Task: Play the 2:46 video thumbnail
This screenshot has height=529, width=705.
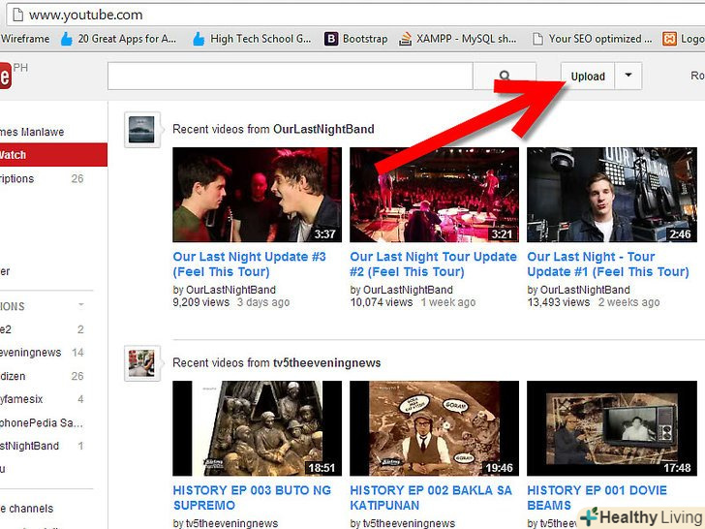Action: click(x=612, y=195)
